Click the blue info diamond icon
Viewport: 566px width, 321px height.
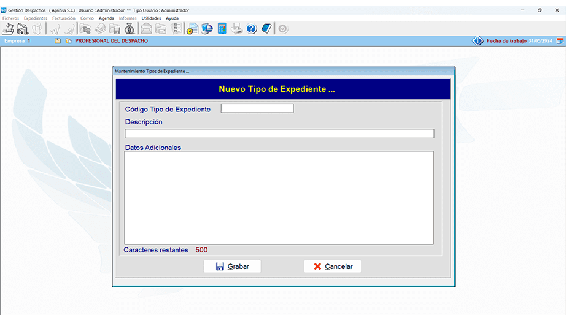point(478,41)
